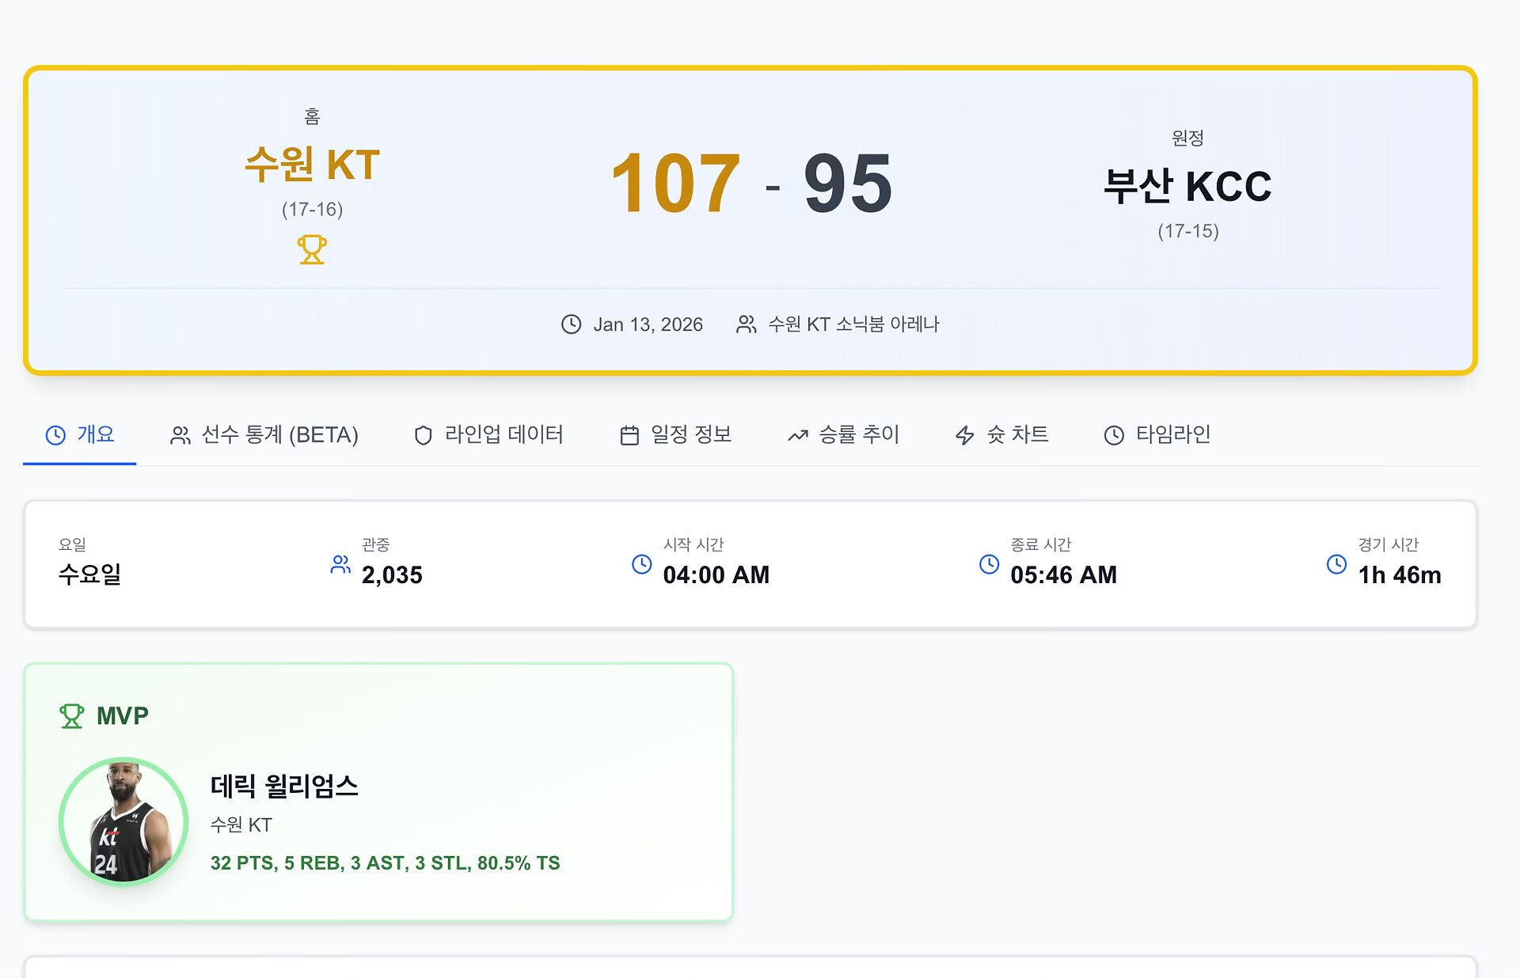
Task: Click the home team name 수원 KT
Action: [x=313, y=165]
